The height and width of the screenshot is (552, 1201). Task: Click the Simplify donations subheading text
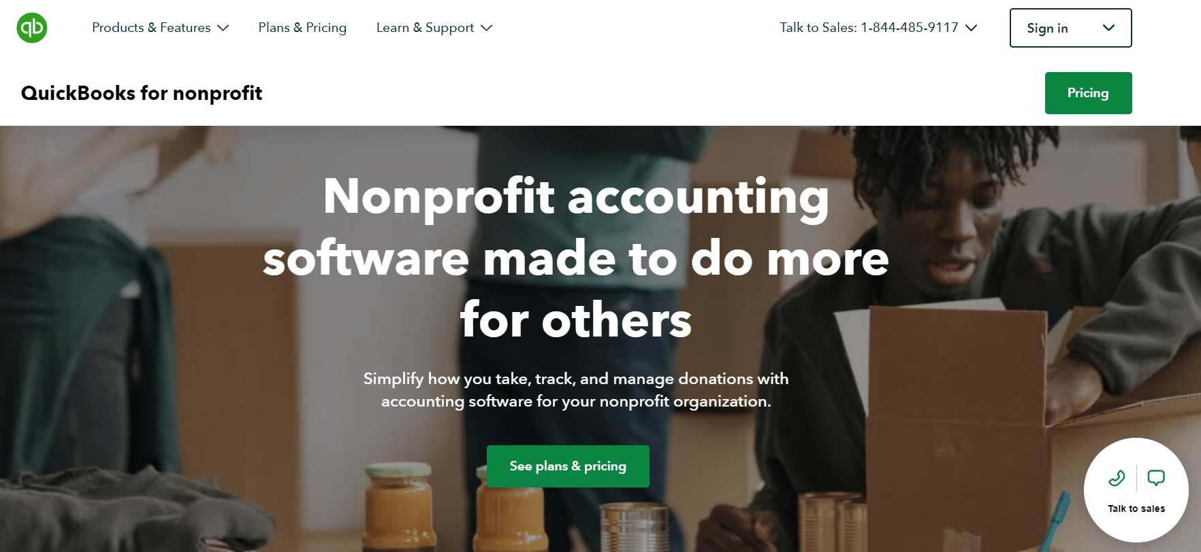(576, 390)
